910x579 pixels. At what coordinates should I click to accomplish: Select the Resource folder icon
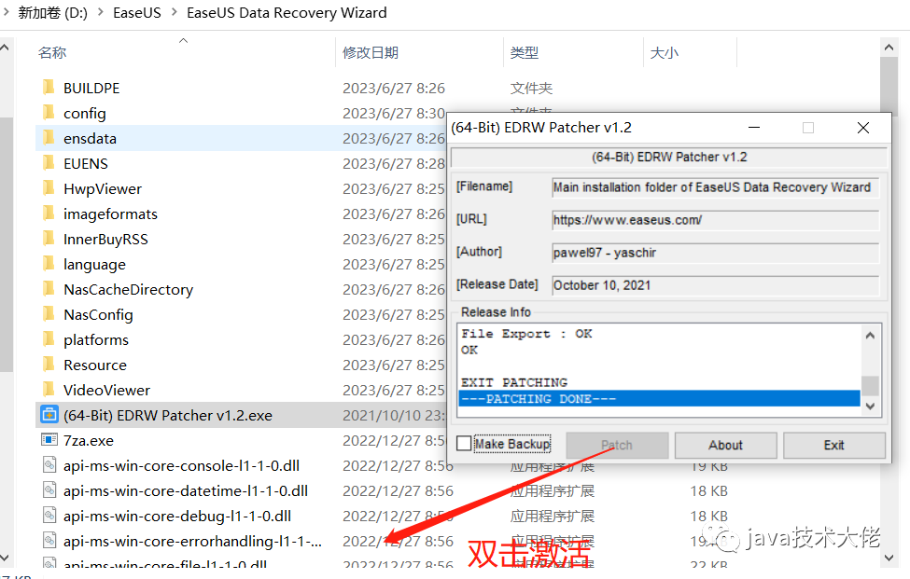[x=49, y=365]
